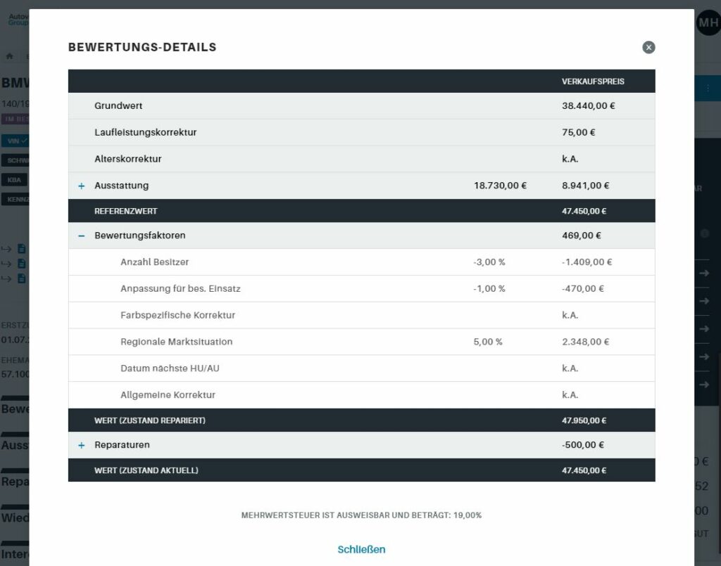This screenshot has height=566, width=721.
Task: Select the Laufleistungskorrektur value 75,00 €
Action: click(579, 132)
